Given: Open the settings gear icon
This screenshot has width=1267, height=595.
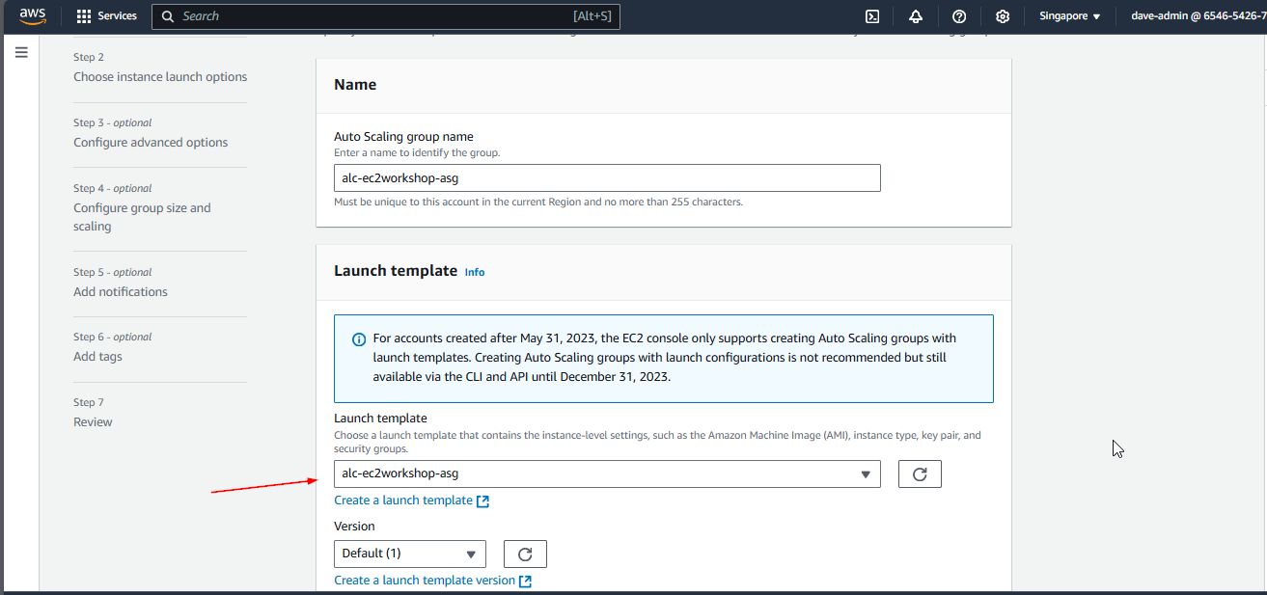Looking at the screenshot, I should click(1003, 16).
